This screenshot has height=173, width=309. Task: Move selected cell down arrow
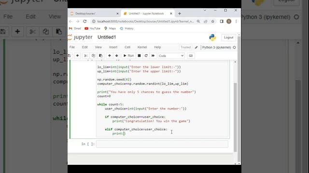116,56
